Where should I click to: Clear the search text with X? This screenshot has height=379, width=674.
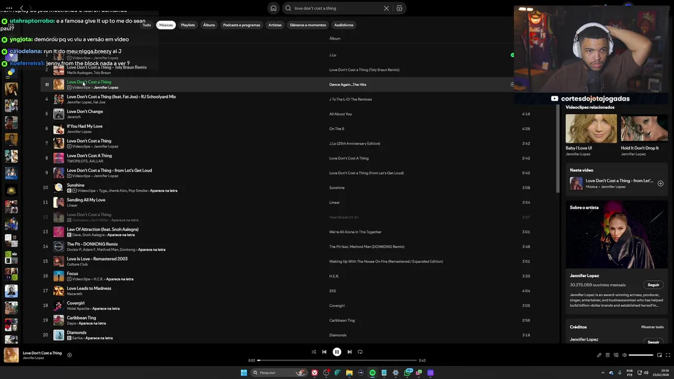coord(386,8)
